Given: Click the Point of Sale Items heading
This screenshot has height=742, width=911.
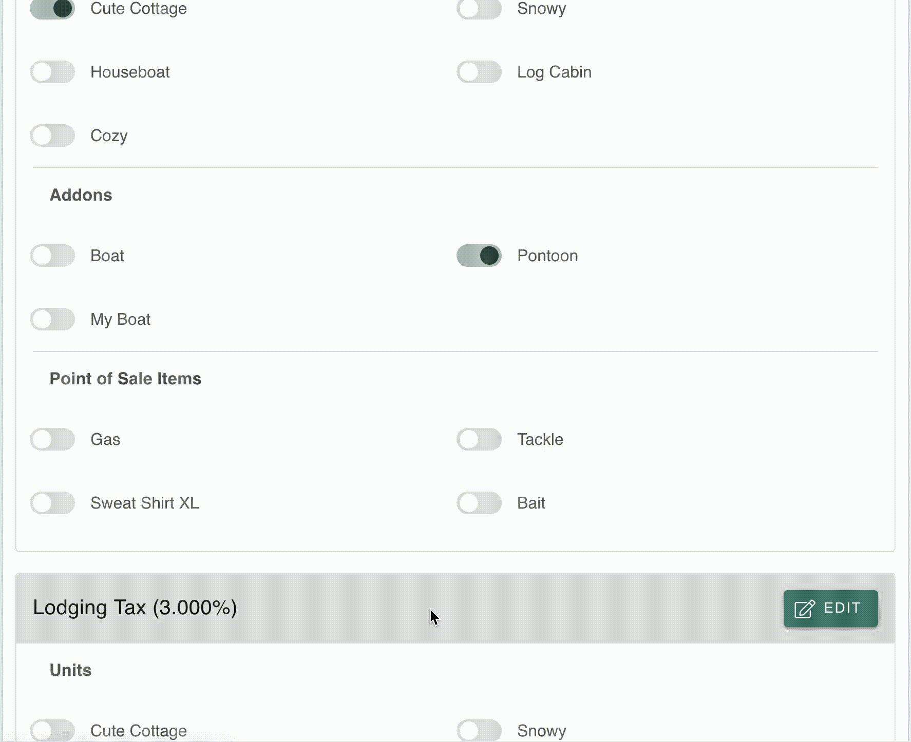Looking at the screenshot, I should click(x=125, y=379).
